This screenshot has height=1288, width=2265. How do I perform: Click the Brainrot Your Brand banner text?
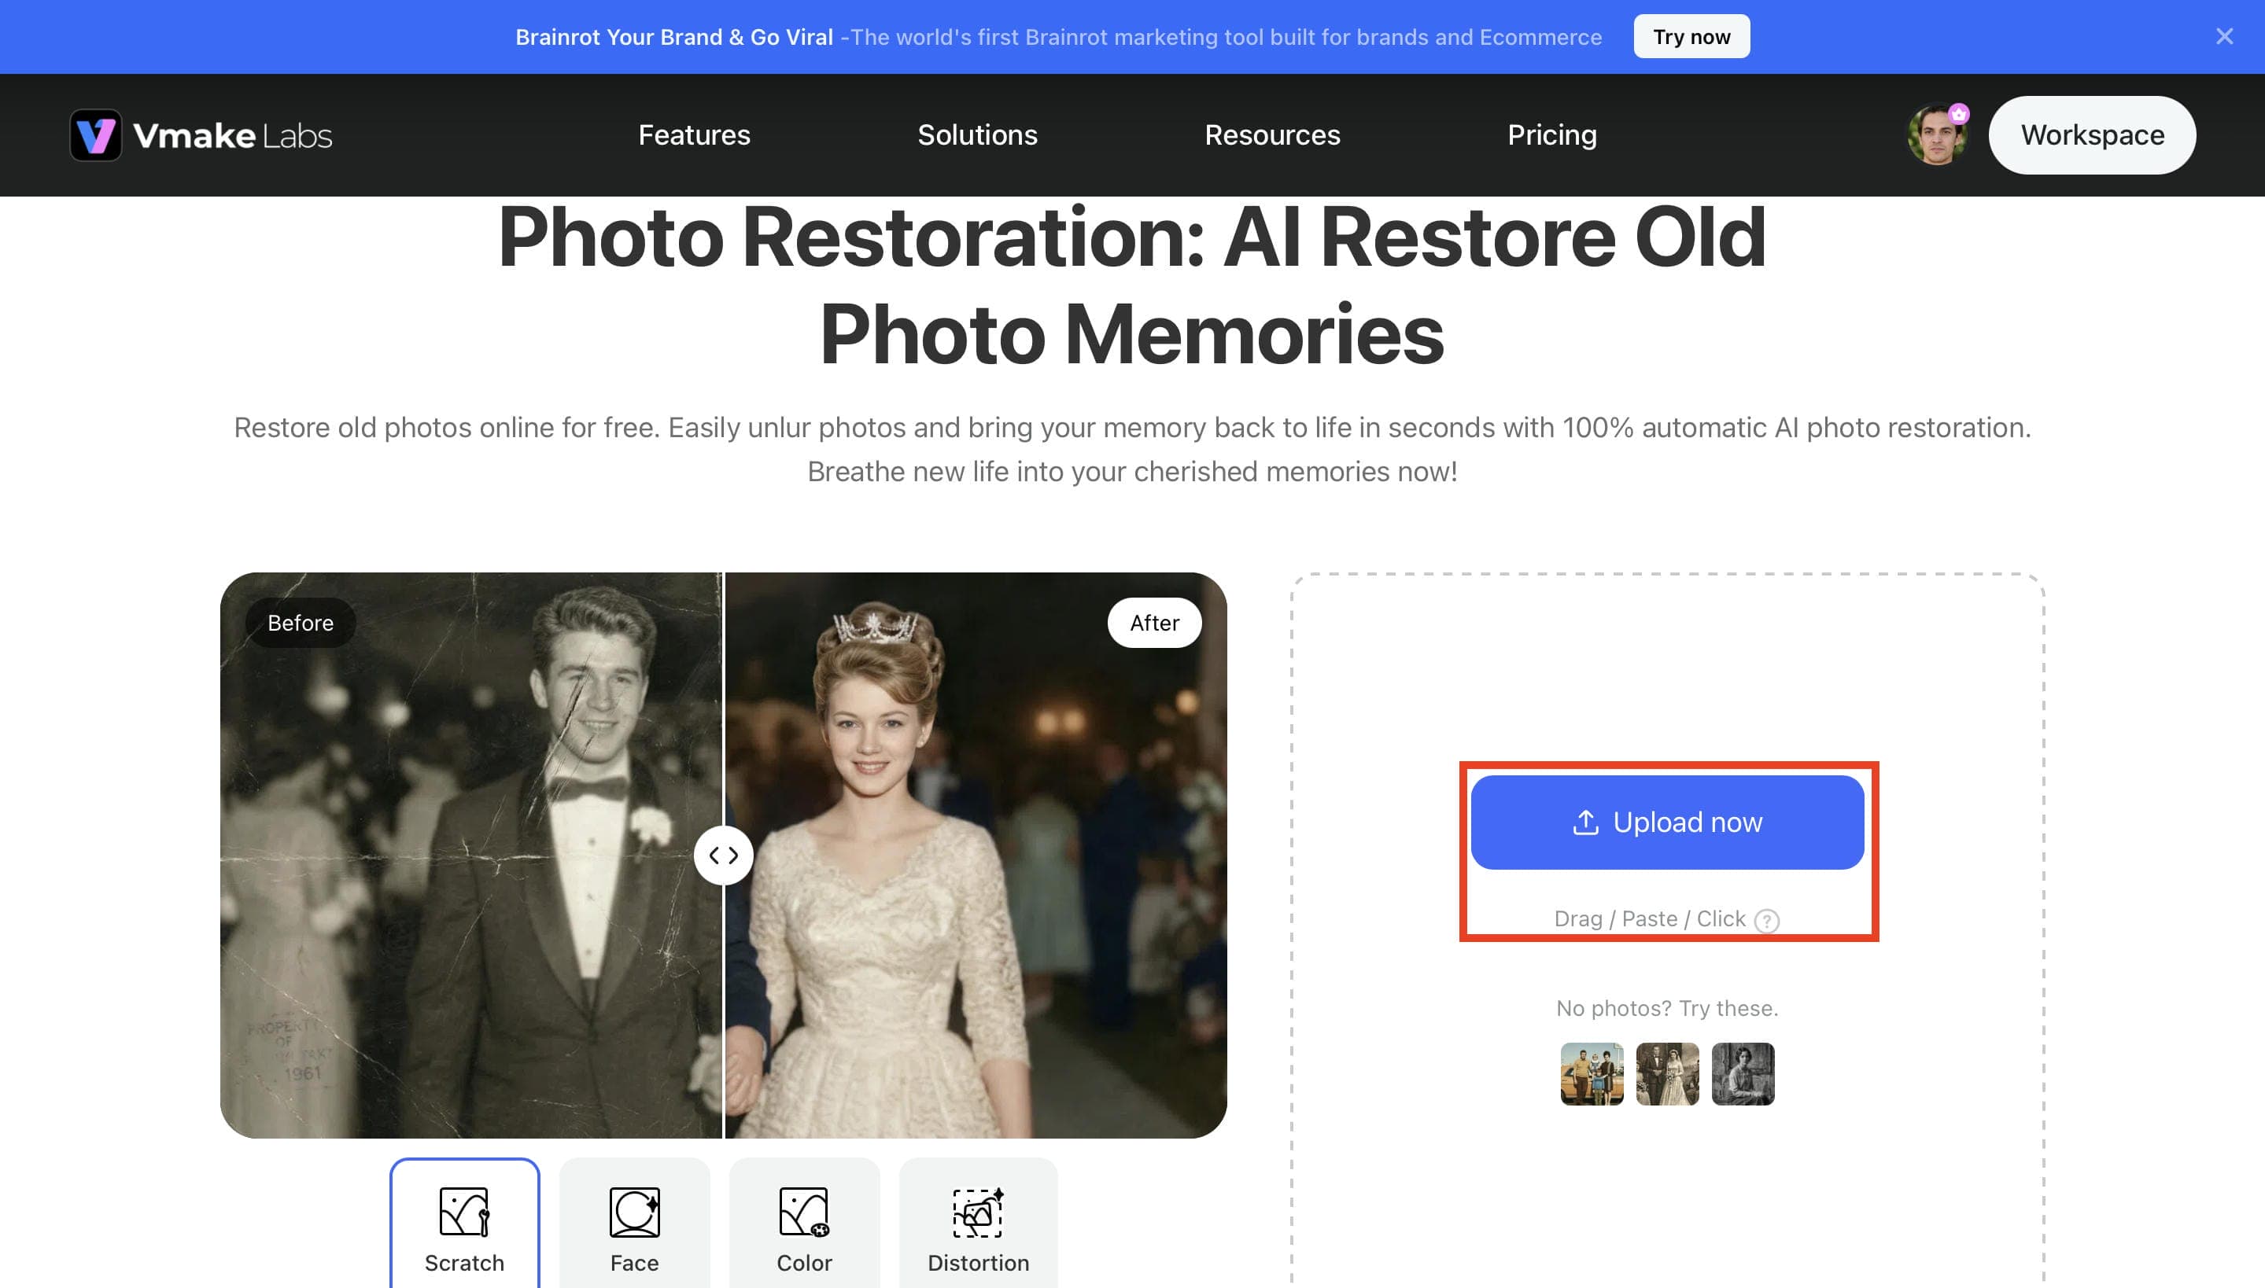point(673,37)
